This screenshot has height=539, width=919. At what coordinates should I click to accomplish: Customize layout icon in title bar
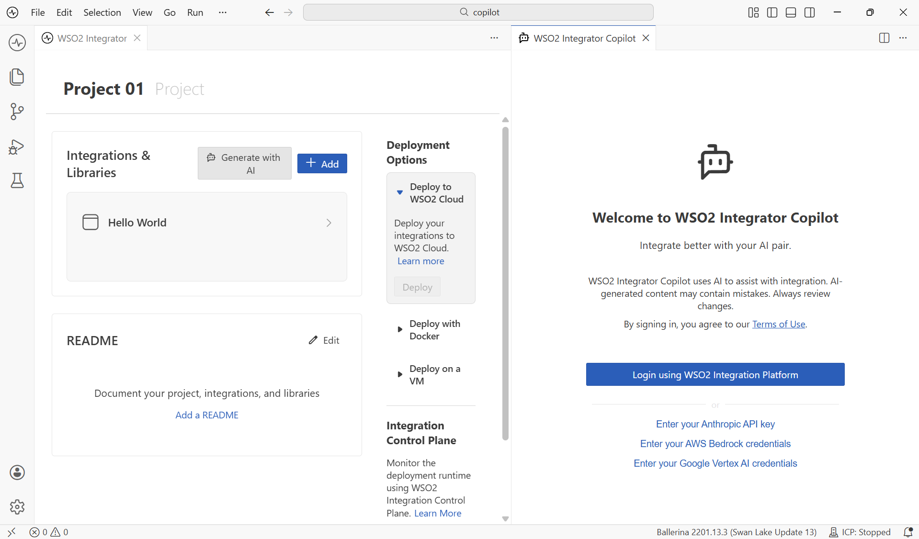coord(753,12)
